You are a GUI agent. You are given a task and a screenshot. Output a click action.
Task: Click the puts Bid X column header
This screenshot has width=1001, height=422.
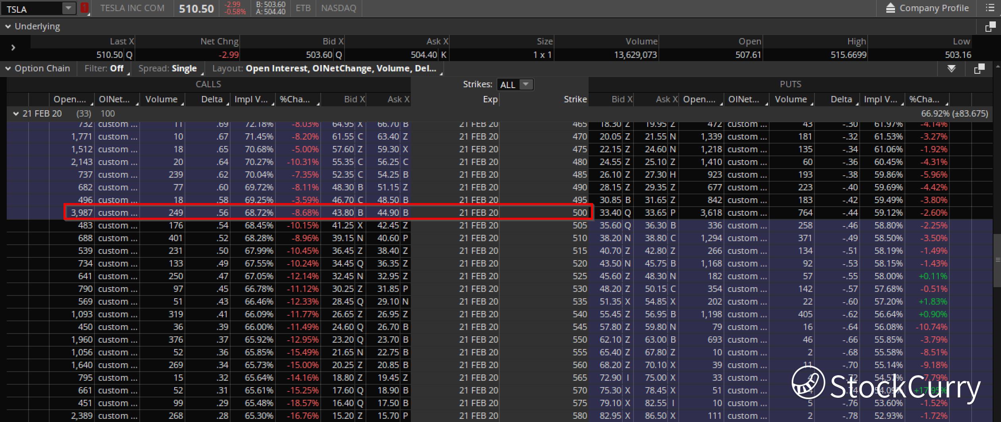click(x=611, y=99)
